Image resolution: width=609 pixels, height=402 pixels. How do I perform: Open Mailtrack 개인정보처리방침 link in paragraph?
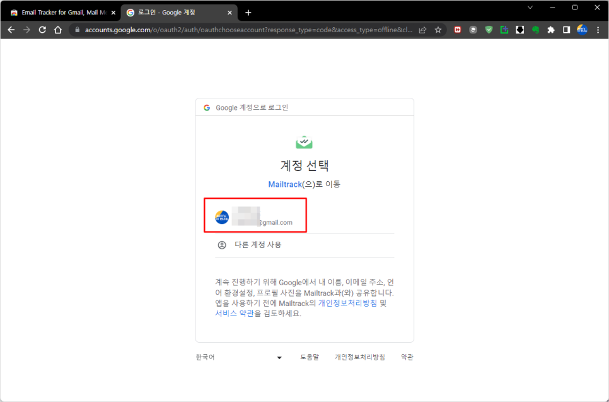pyautogui.click(x=347, y=303)
